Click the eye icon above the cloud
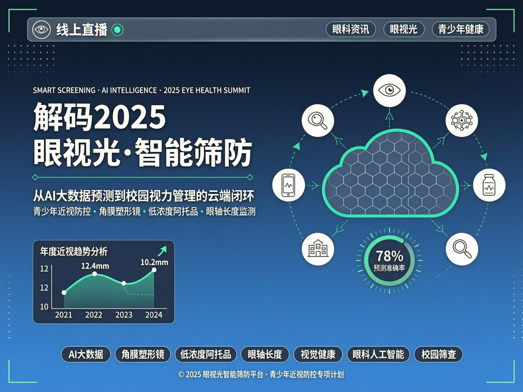The image size is (523, 392). coord(389,90)
